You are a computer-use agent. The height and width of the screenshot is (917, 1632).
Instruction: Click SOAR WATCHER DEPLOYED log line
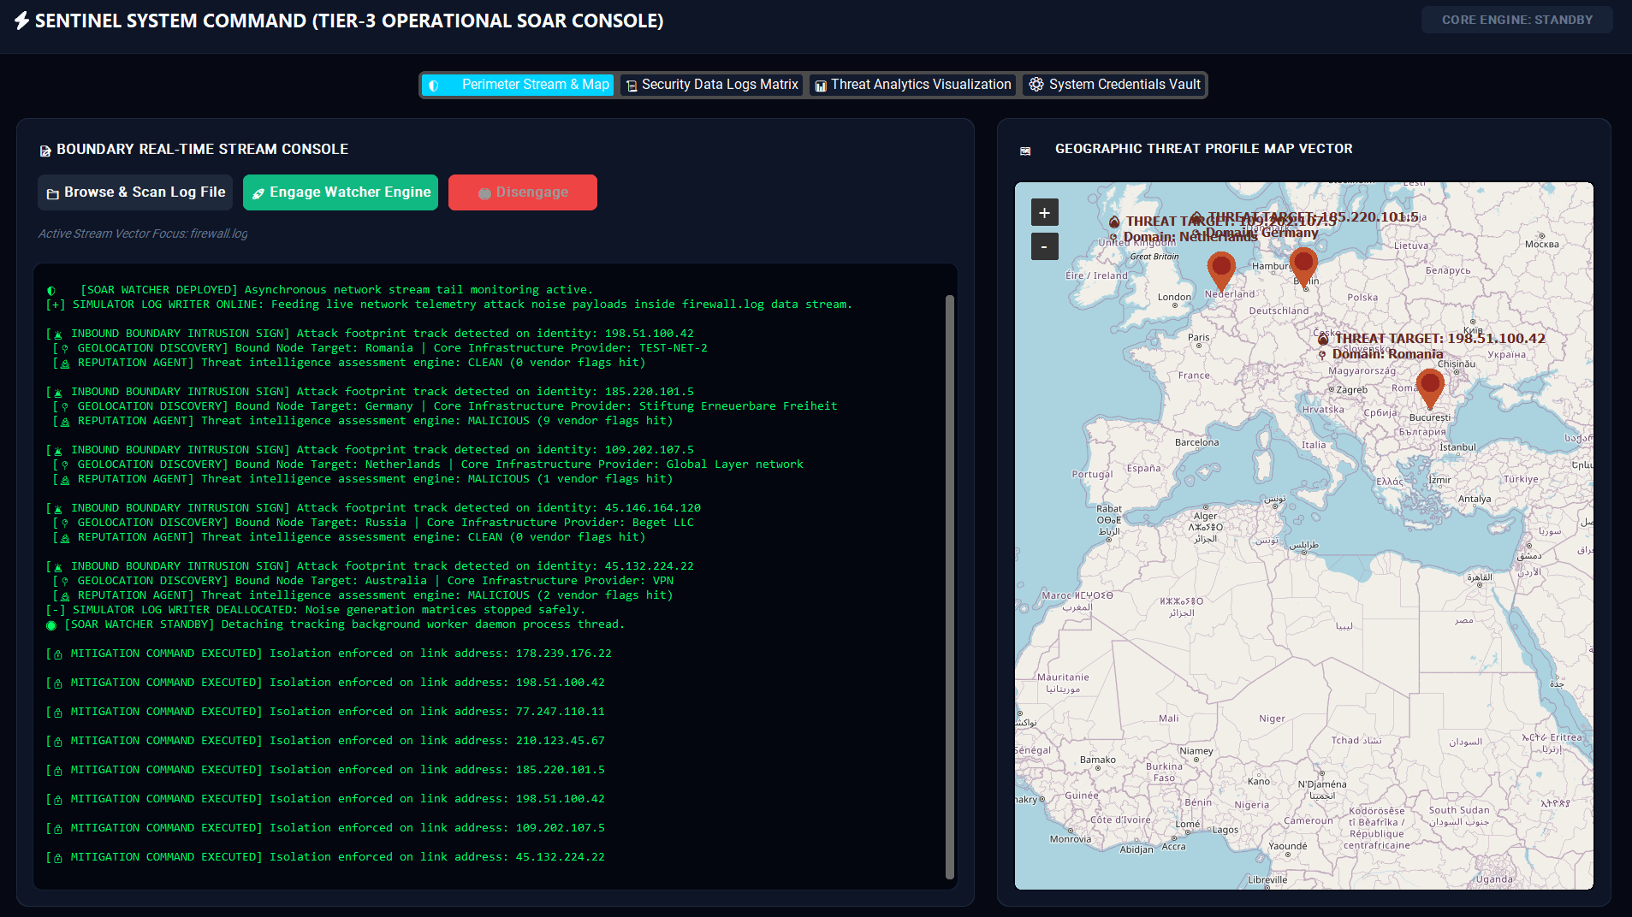tap(320, 290)
